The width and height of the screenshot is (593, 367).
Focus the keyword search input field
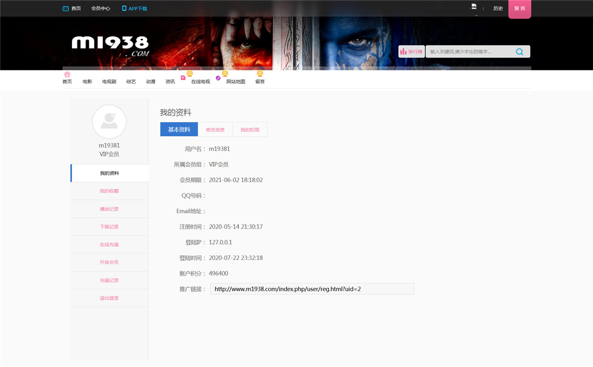(x=469, y=52)
